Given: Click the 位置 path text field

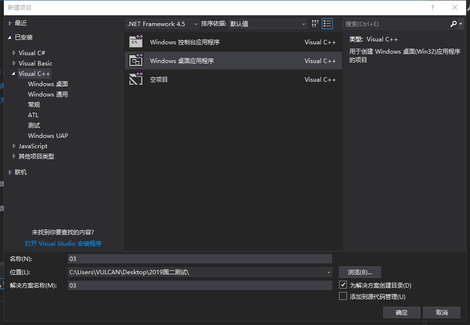Looking at the screenshot, I should (197, 272).
